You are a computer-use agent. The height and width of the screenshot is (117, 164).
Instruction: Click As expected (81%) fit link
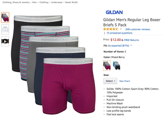118,46
